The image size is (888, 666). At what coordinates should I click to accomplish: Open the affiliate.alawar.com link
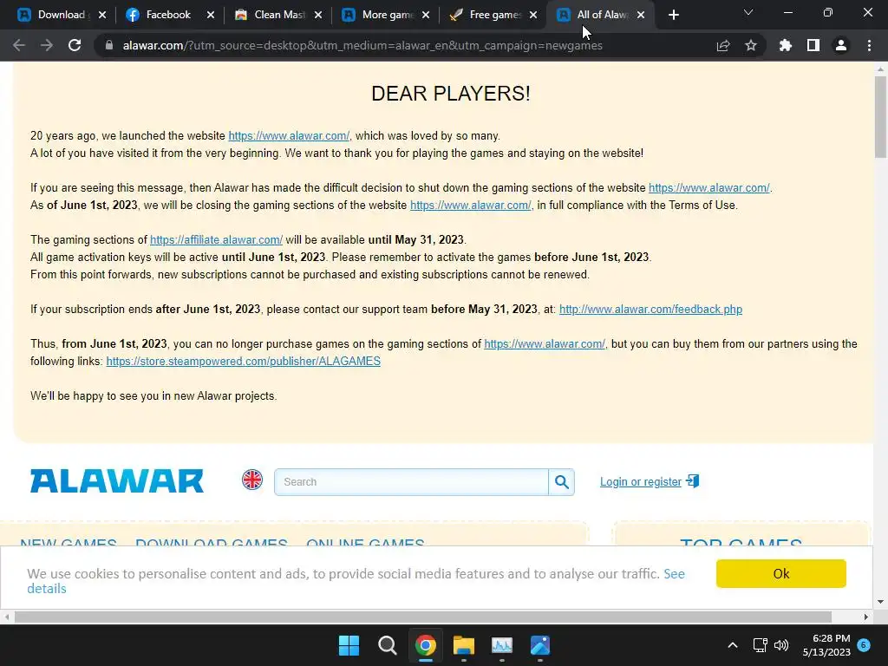(216, 239)
